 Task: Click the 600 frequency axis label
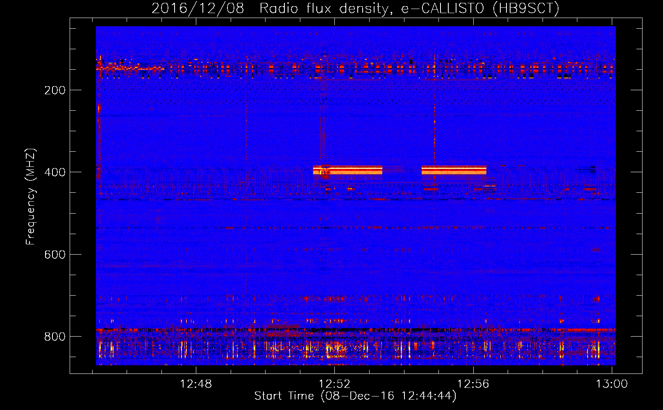[x=55, y=255]
